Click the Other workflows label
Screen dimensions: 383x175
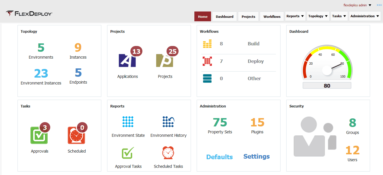point(254,78)
